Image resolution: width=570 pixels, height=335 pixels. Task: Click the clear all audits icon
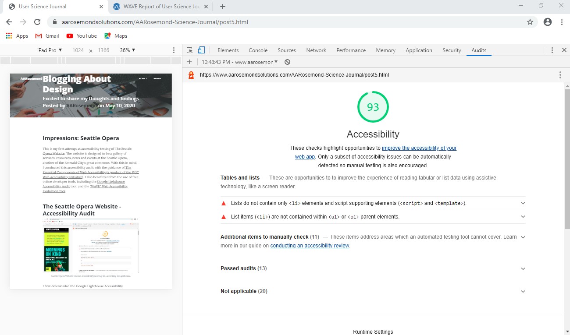[287, 62]
